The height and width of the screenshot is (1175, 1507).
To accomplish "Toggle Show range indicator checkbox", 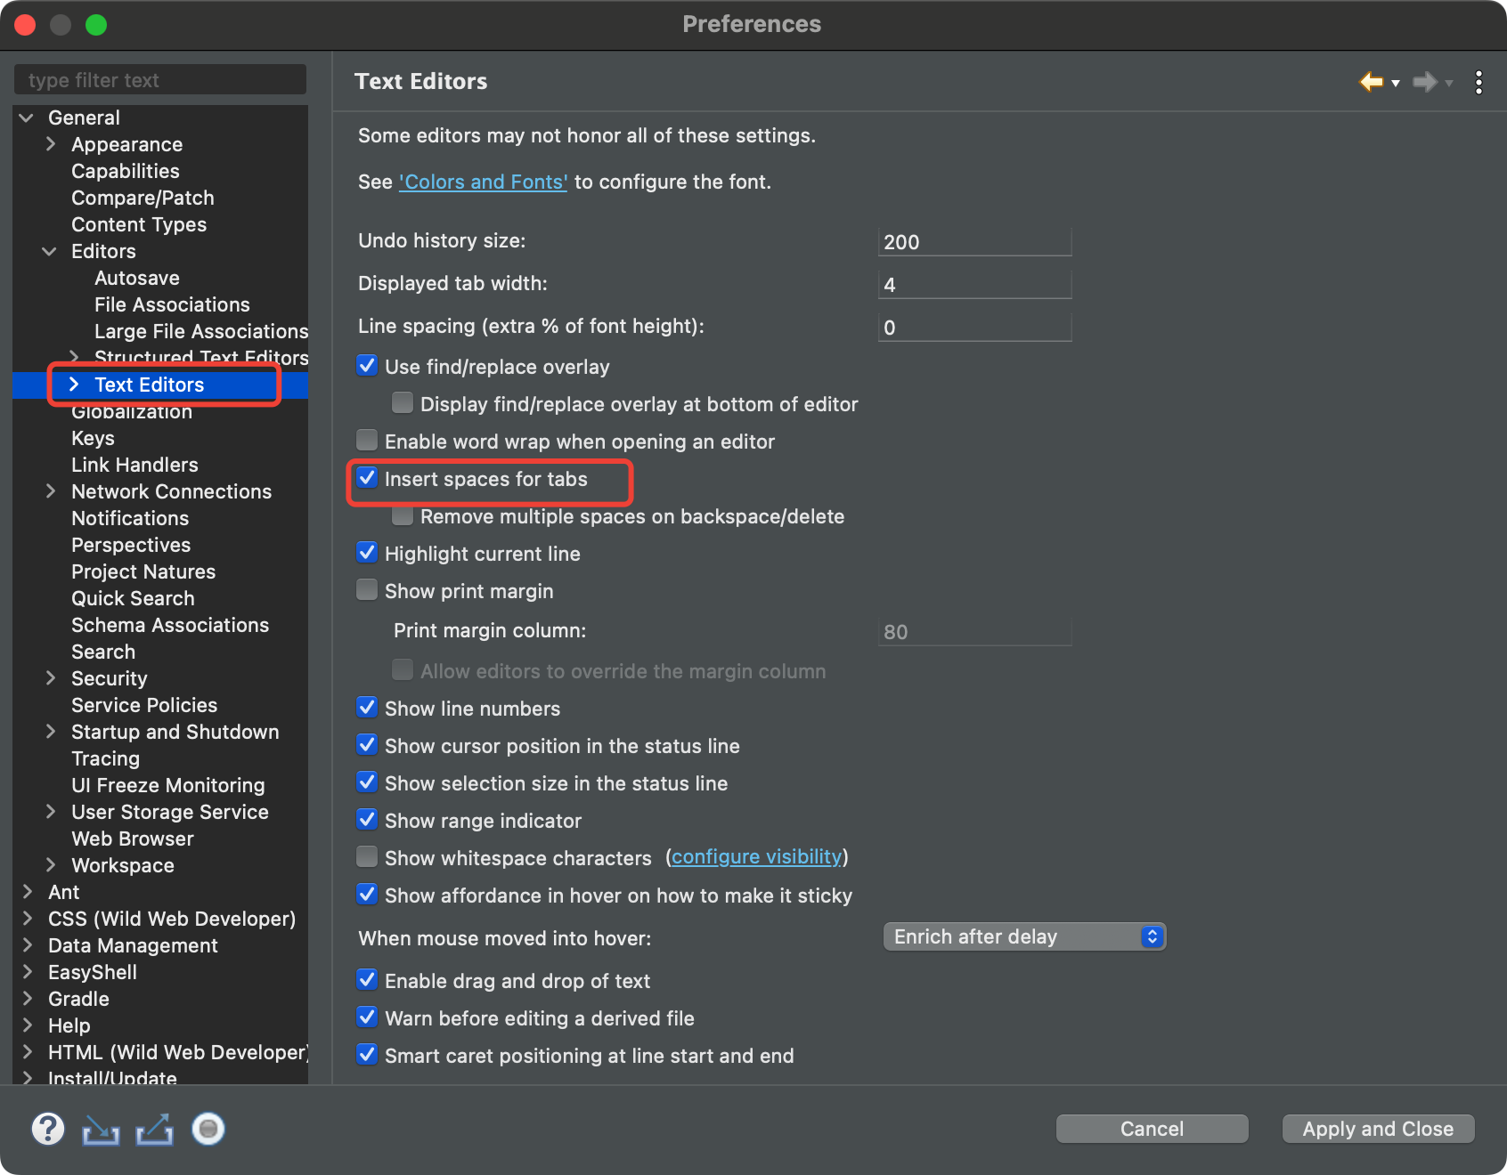I will (x=367, y=820).
